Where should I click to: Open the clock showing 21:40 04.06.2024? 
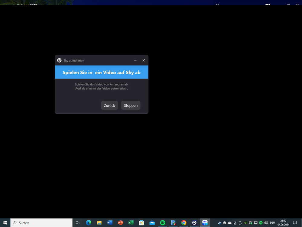pos(283,223)
